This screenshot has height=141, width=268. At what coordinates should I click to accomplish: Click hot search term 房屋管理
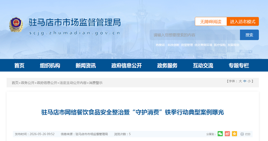click(x=187, y=45)
